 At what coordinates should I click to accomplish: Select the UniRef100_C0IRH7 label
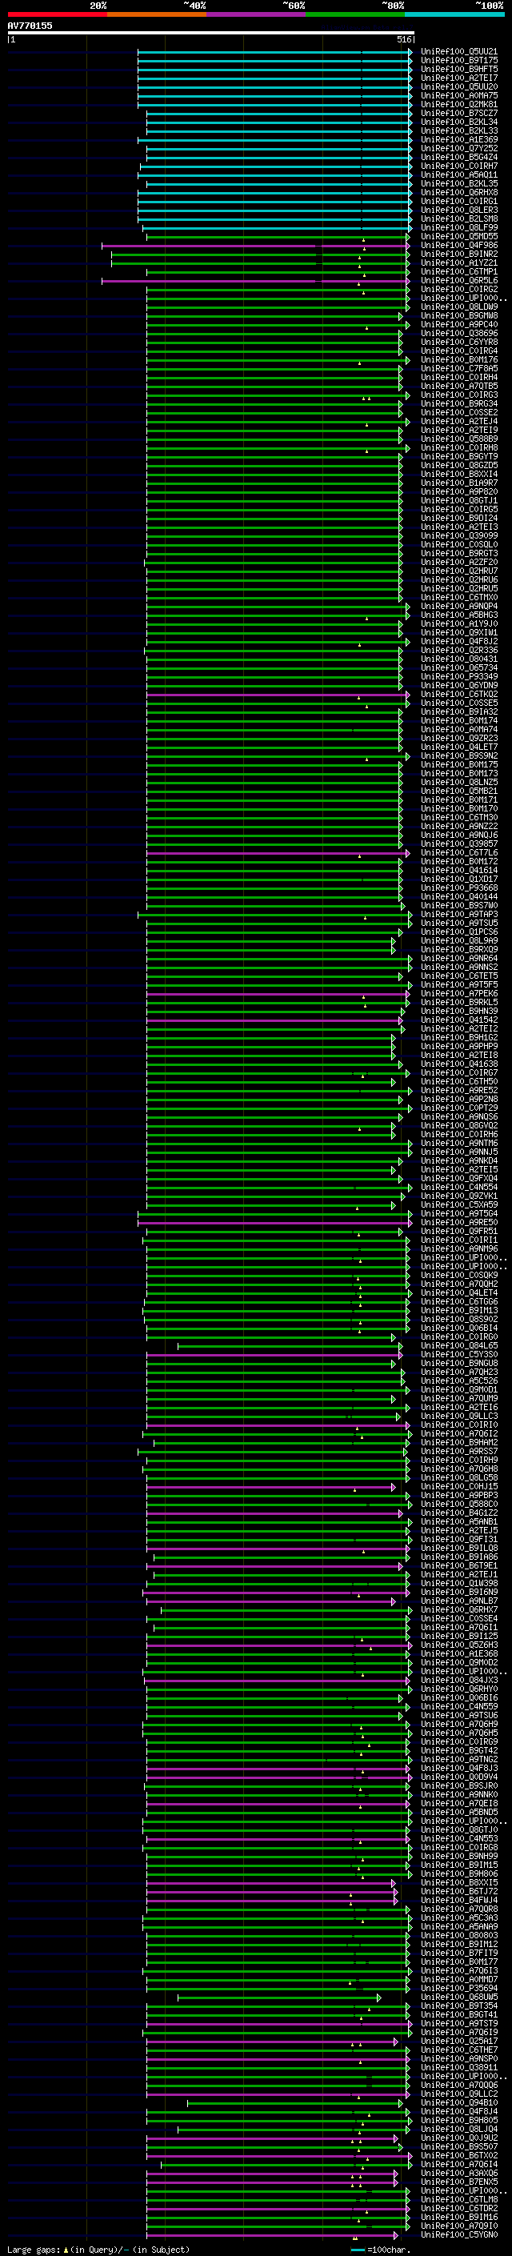459,166
